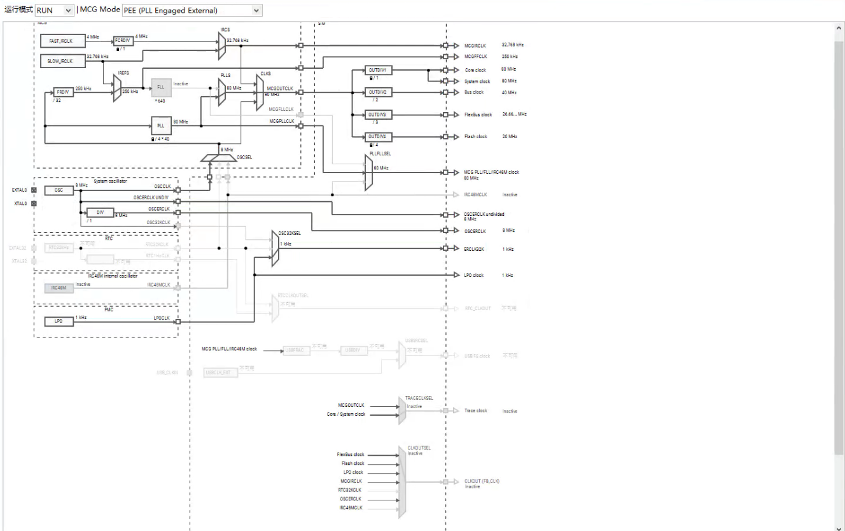Click the vertical scrollbar up arrow
Screen dimensions: 845x531
[x=839, y=29]
